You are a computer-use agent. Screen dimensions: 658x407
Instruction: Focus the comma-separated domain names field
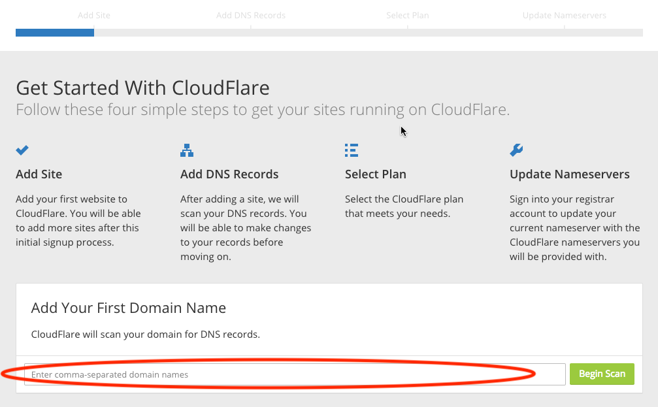click(x=295, y=374)
